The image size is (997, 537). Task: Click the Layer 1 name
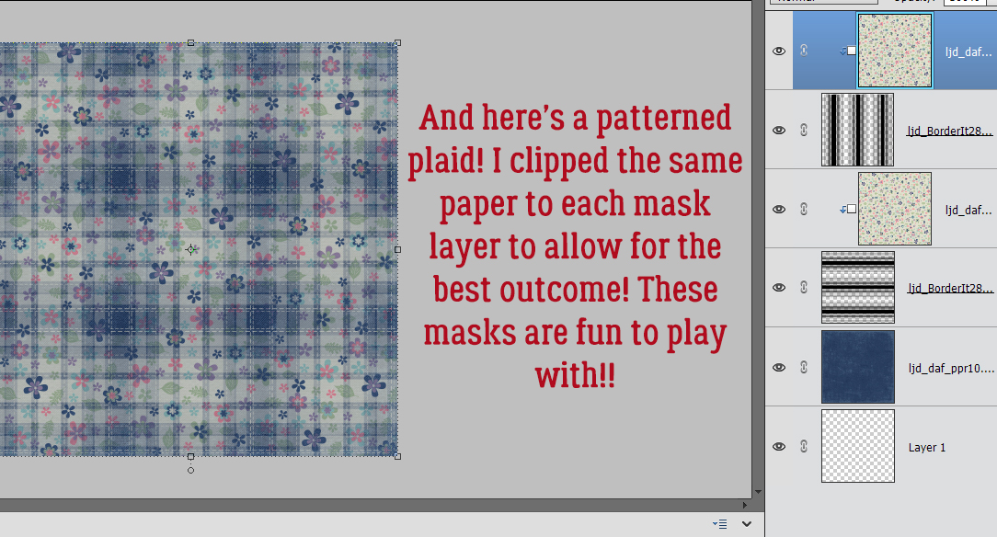(927, 448)
